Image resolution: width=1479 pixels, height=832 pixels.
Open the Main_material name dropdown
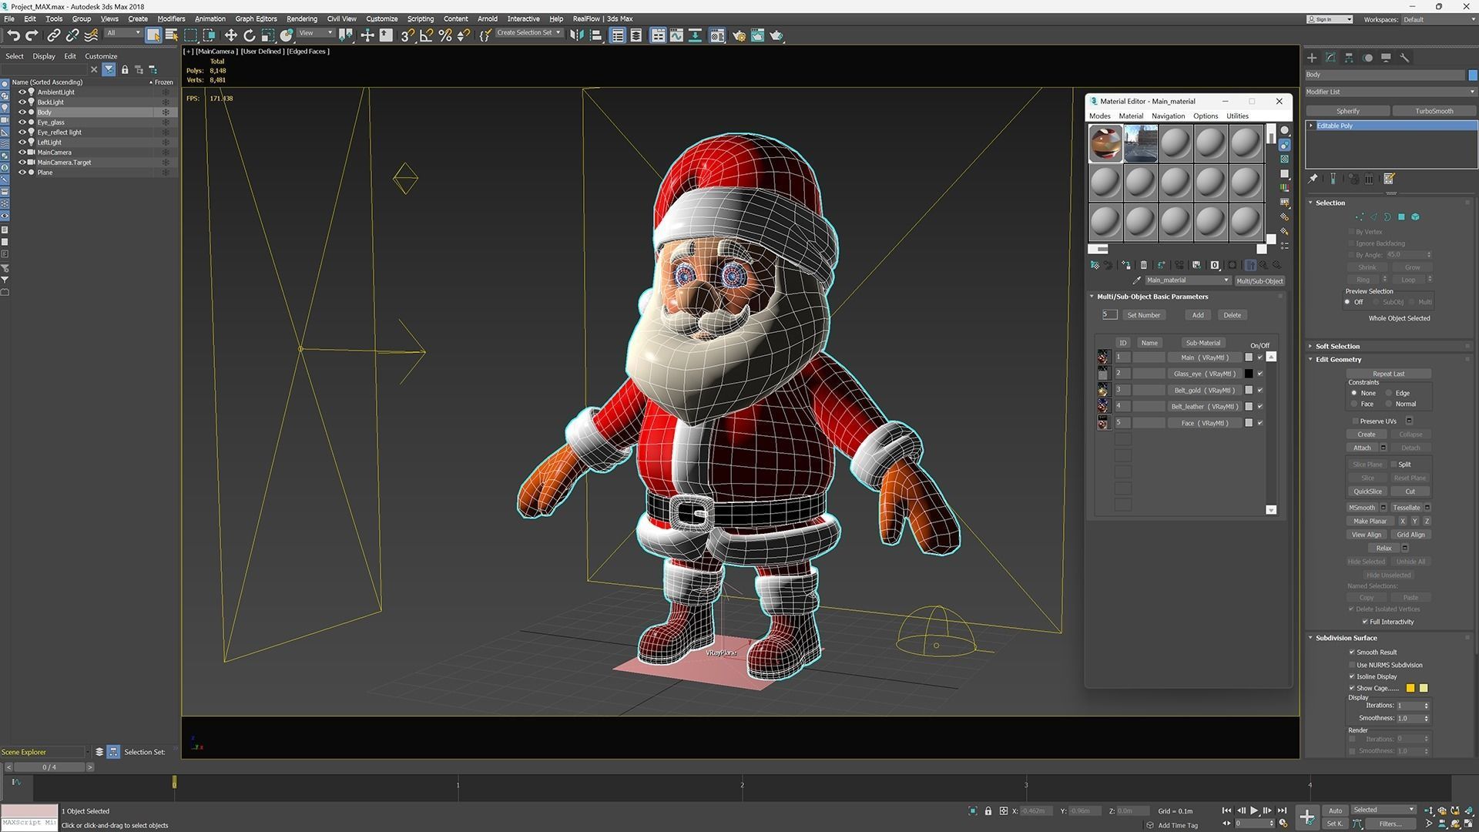pos(1187,280)
